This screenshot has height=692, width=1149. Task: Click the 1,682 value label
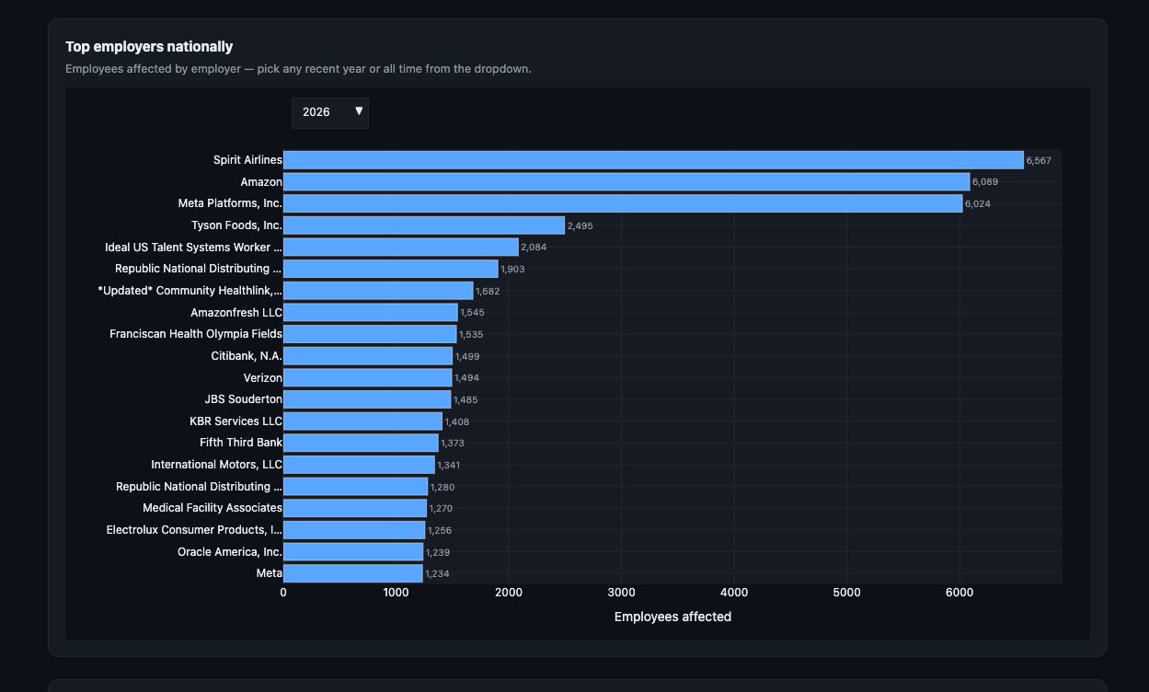click(x=488, y=292)
